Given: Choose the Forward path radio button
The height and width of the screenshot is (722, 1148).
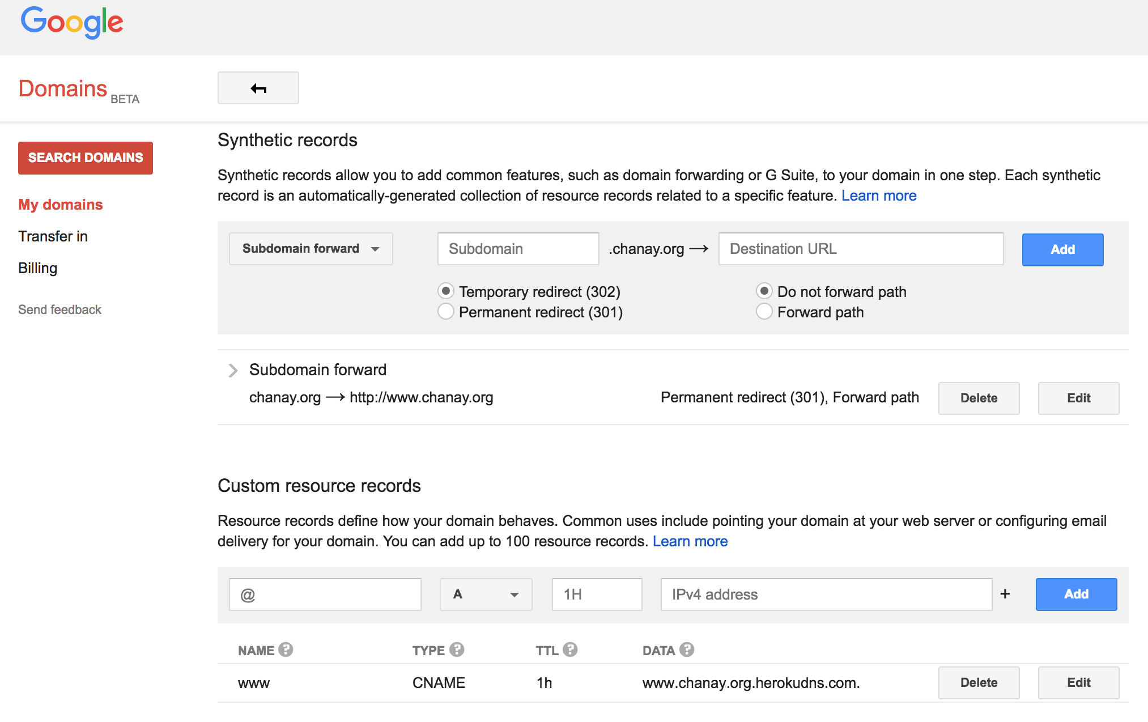Looking at the screenshot, I should (x=764, y=312).
